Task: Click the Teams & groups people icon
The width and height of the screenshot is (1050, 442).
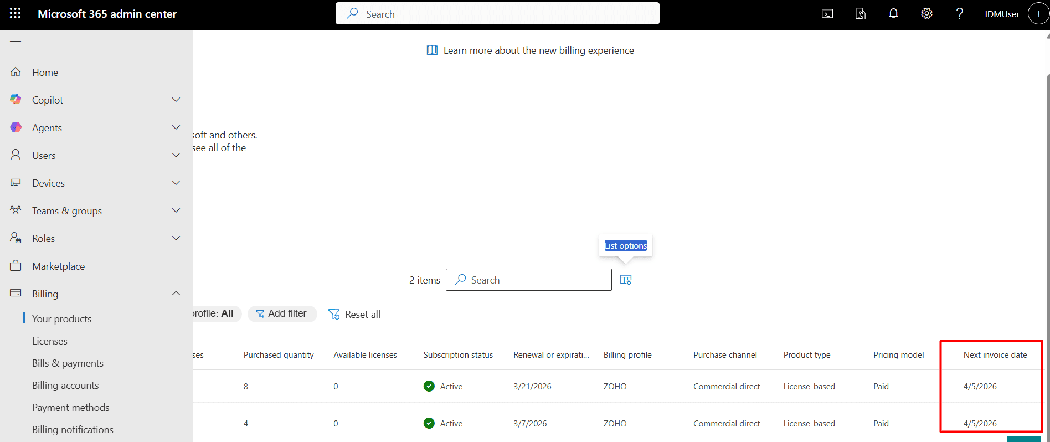Action: coord(16,210)
